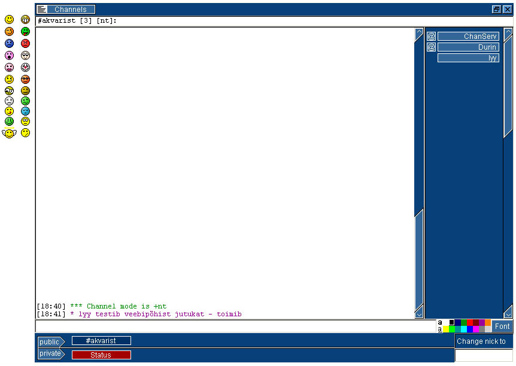Insert the yellow crying emoticon
This screenshot has height=366, width=516.
[9, 79]
